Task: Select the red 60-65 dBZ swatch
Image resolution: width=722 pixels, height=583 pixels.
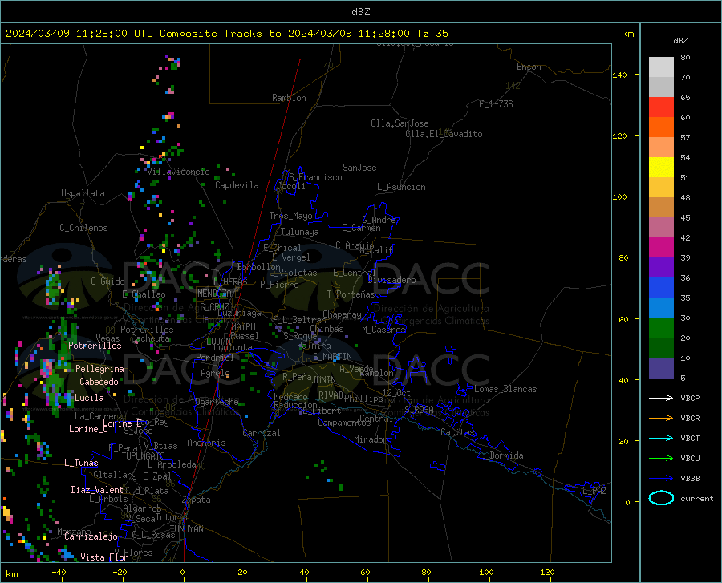Action: [x=661, y=107]
